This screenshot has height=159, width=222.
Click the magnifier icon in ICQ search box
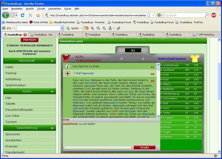(x=207, y=15)
